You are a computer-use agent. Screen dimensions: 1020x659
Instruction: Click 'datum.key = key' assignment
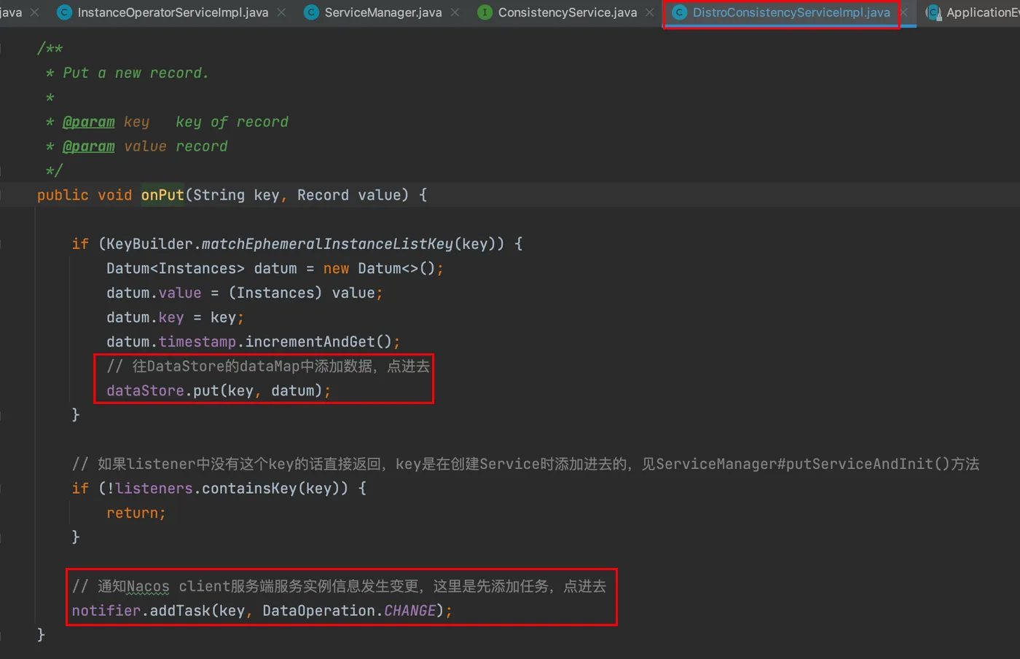click(175, 317)
